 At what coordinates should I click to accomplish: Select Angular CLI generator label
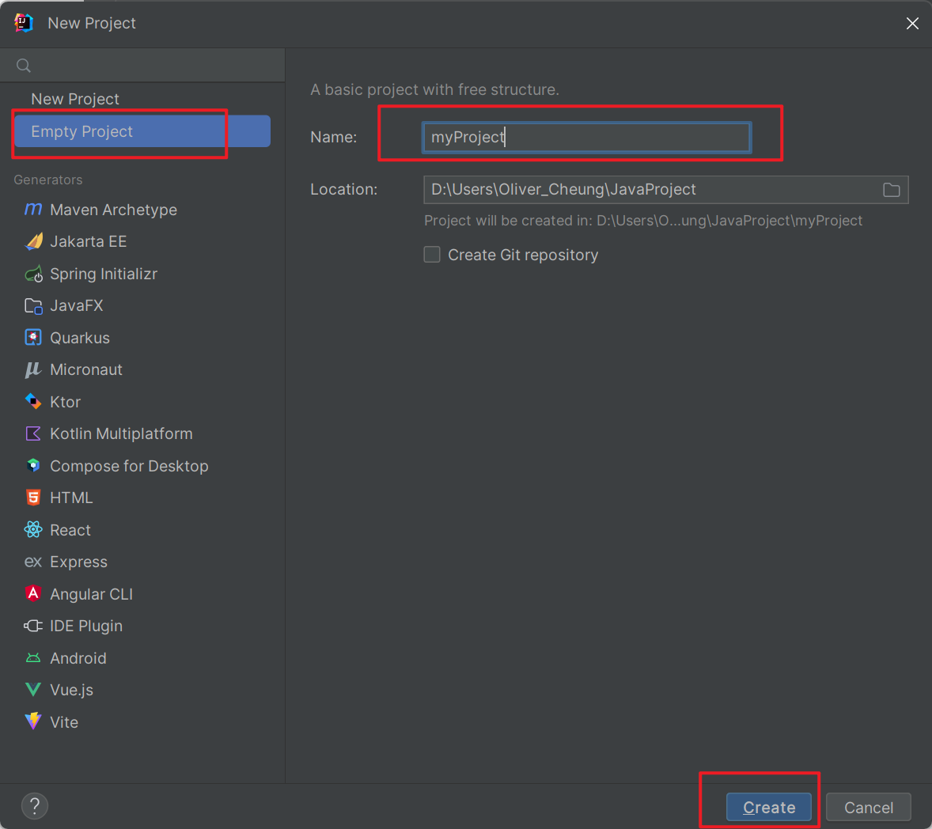pos(92,594)
